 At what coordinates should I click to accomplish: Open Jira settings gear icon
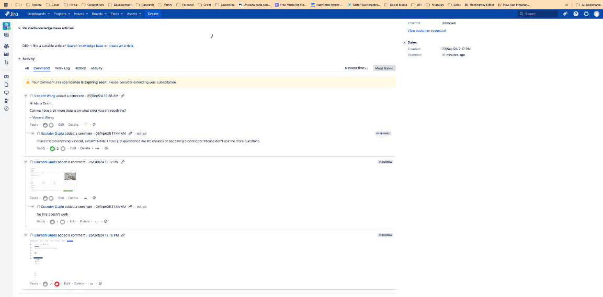point(586,14)
